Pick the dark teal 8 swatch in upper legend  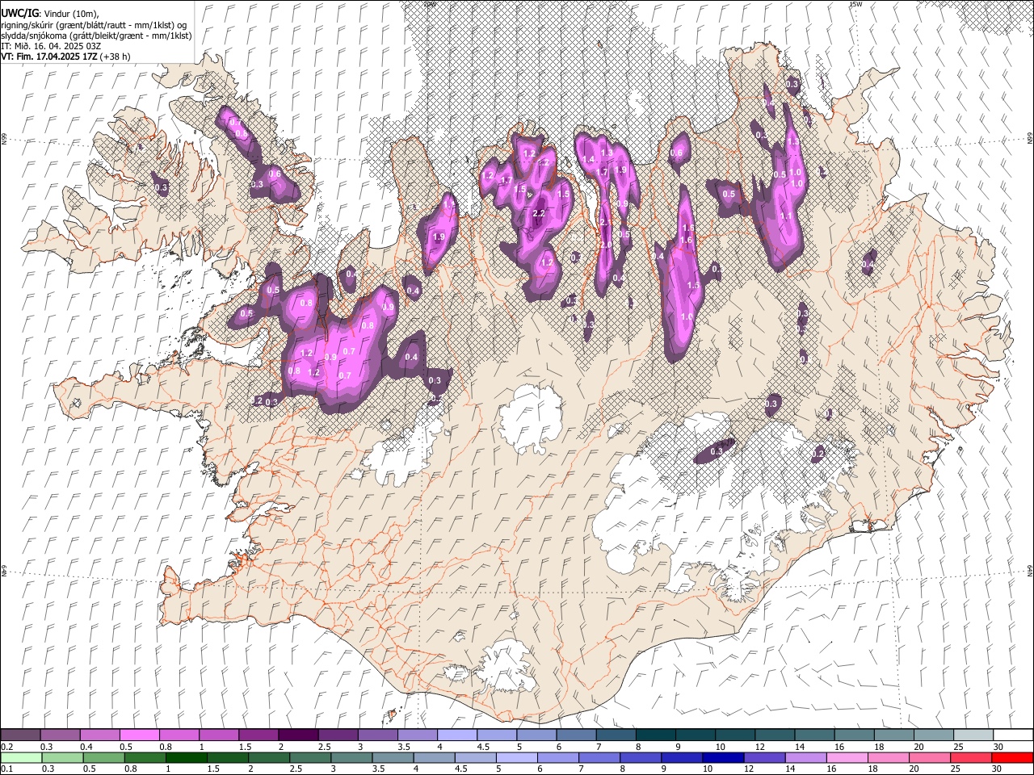pos(656,735)
